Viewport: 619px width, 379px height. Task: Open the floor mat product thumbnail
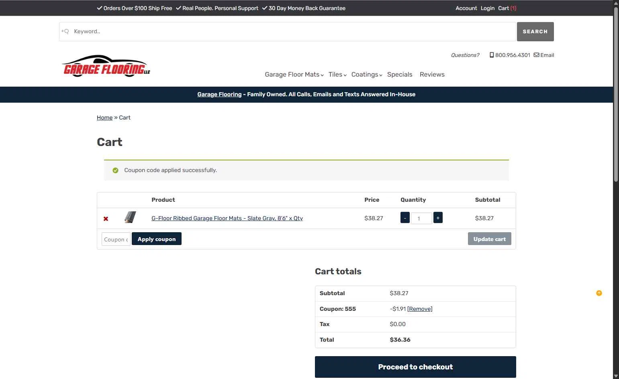pyautogui.click(x=130, y=218)
